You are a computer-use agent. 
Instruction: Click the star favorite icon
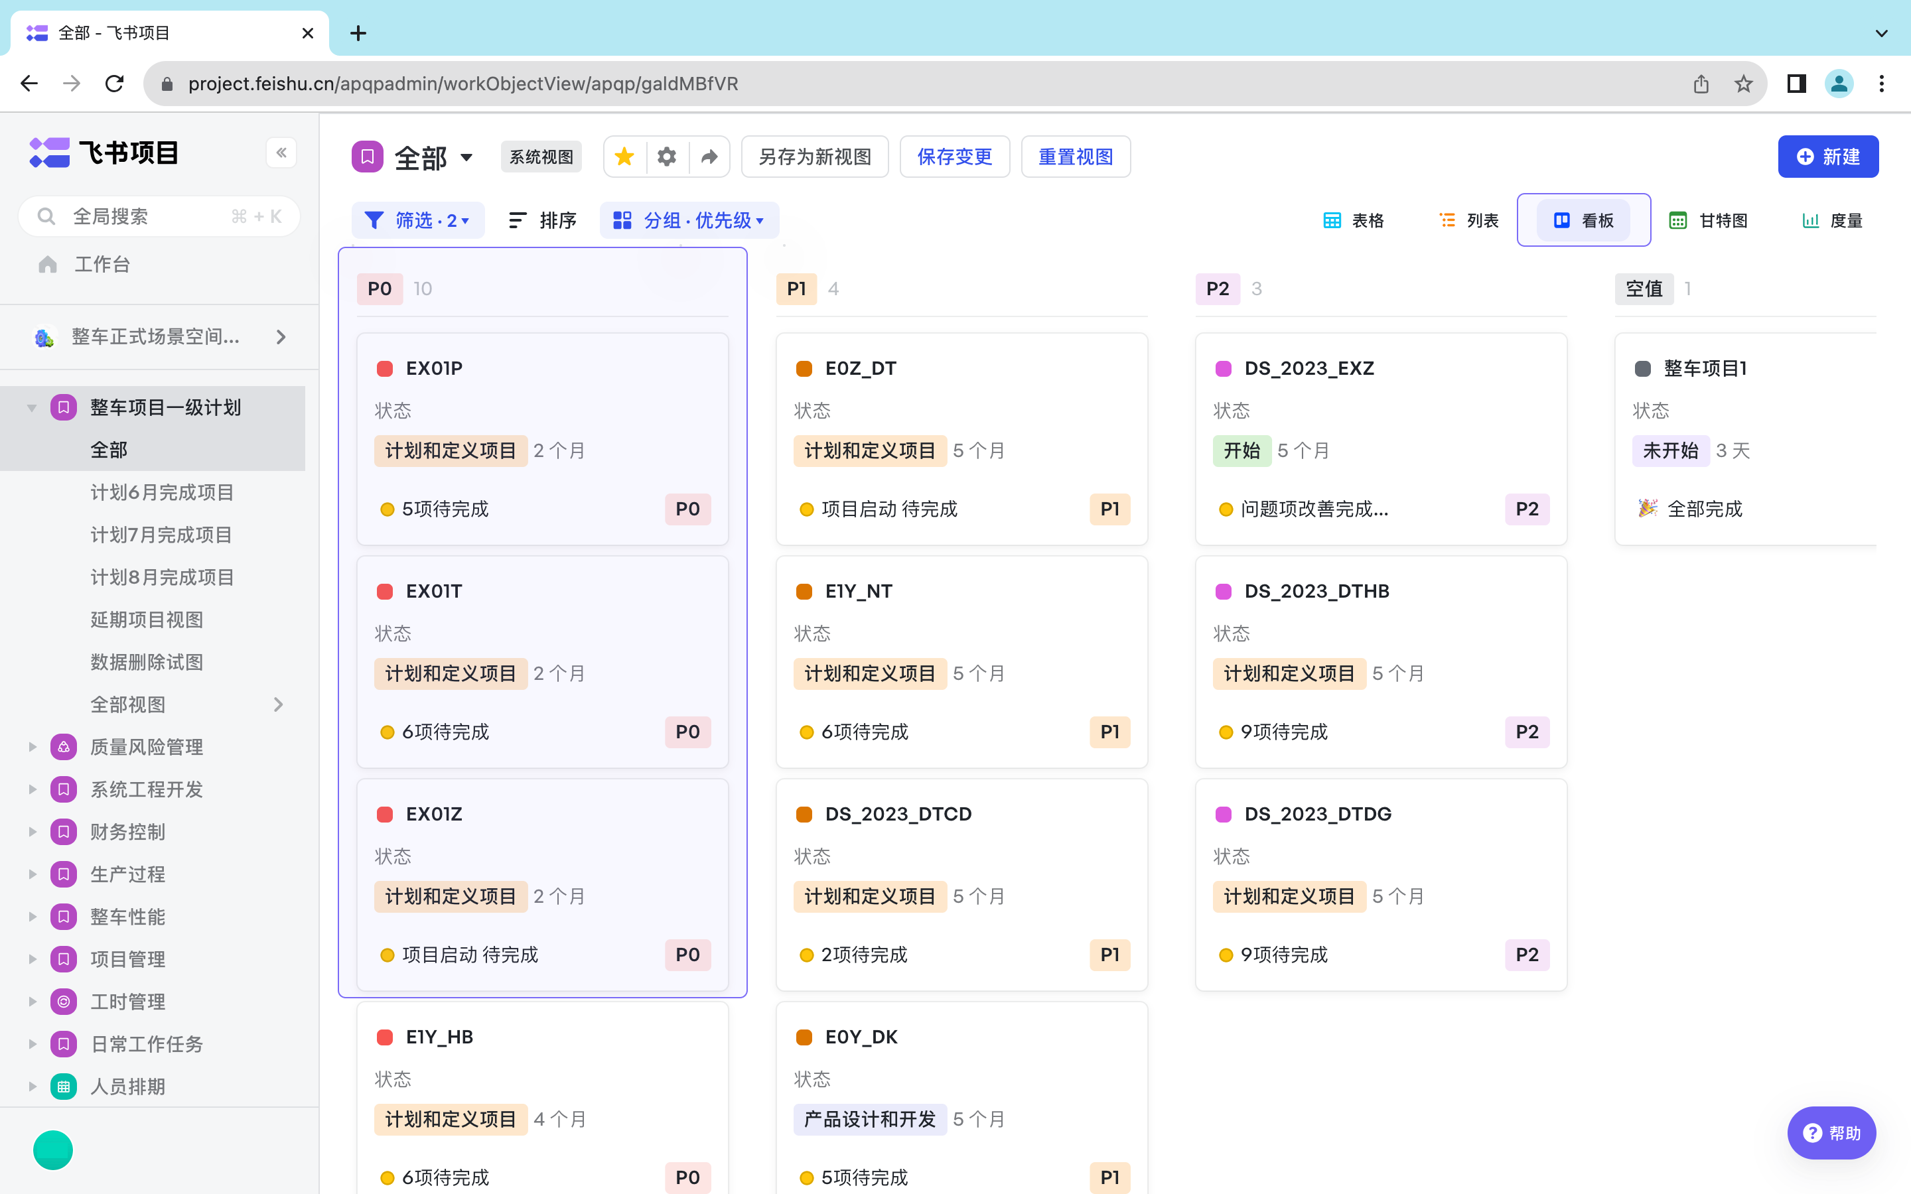coord(624,157)
